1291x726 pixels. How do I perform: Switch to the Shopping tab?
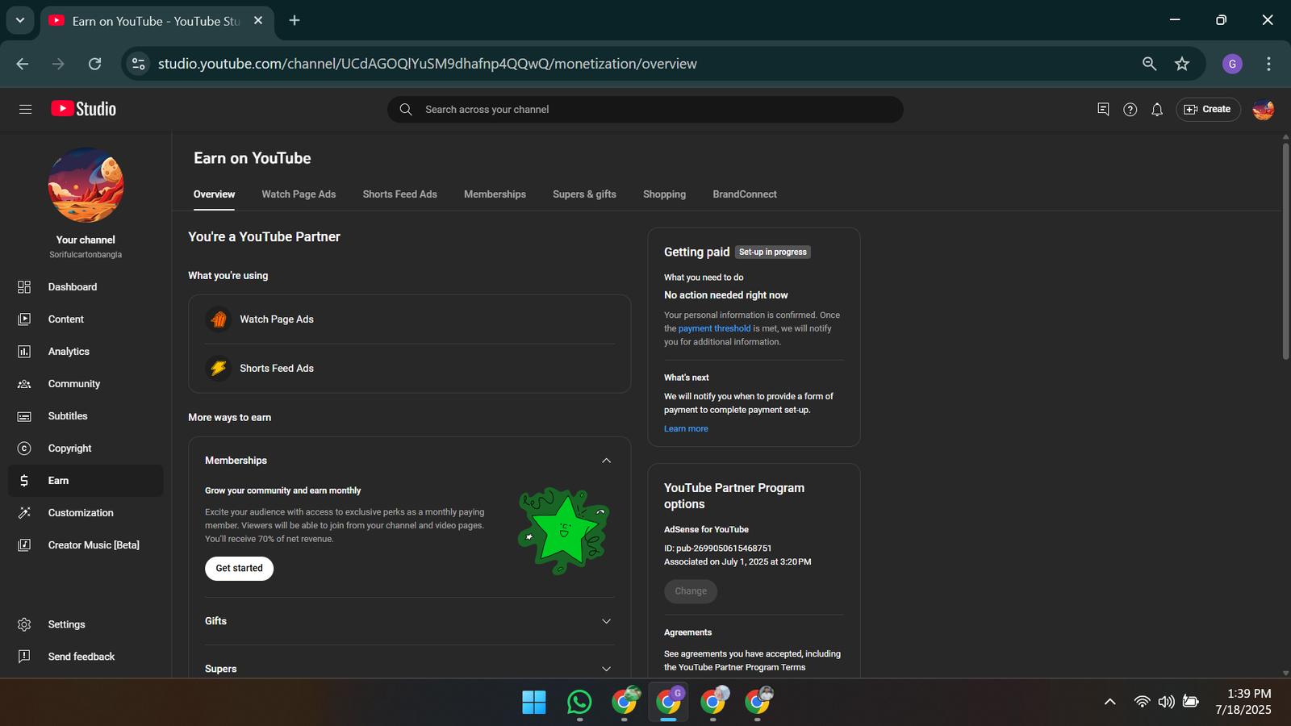point(664,194)
